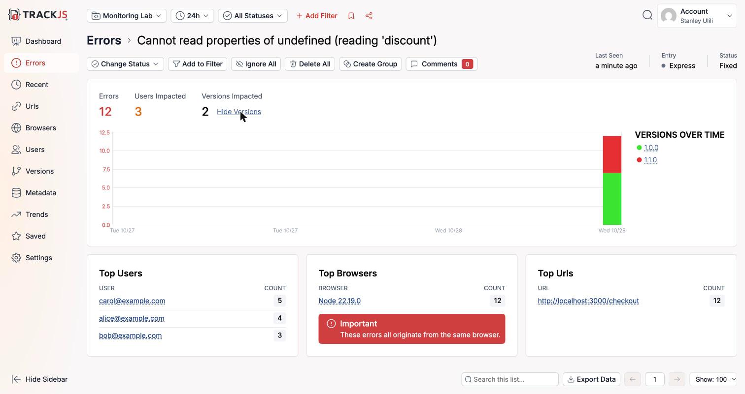
Task: Toggle version 1.0.0 in chart legend
Action: 651,148
